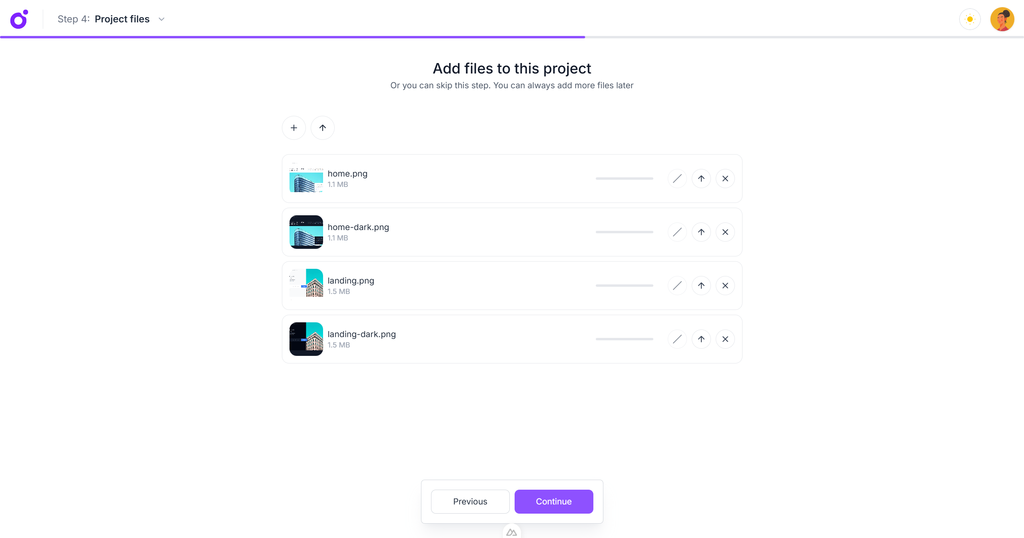1024x538 pixels.
Task: Click the logo icon at page bottom
Action: [x=511, y=532]
